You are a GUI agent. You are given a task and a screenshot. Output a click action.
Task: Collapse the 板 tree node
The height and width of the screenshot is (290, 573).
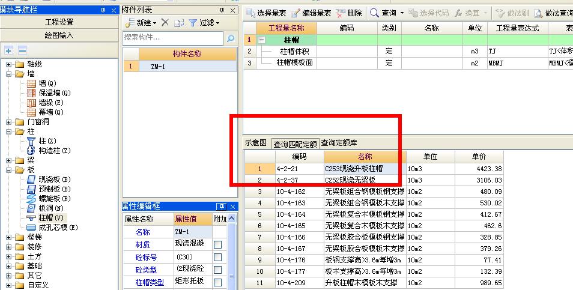9,170
